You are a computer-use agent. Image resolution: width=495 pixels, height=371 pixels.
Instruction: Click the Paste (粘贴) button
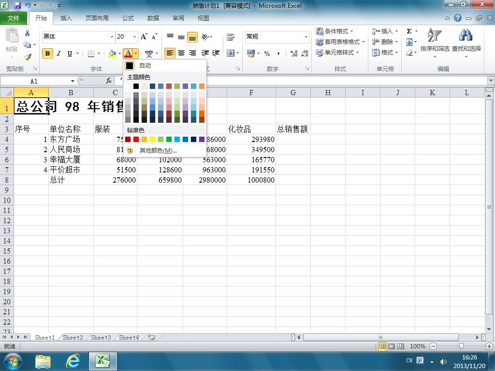12,43
